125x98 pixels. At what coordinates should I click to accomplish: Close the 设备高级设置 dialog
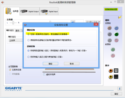(96, 24)
